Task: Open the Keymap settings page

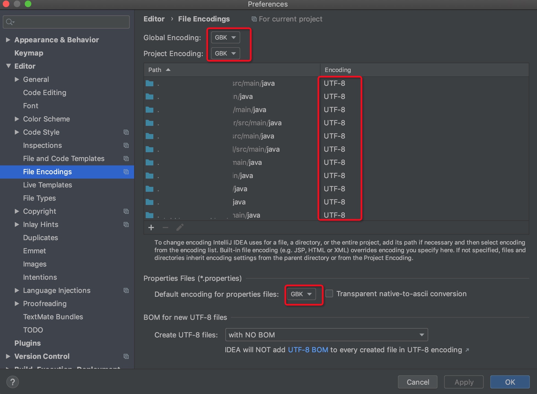Action: click(29, 53)
